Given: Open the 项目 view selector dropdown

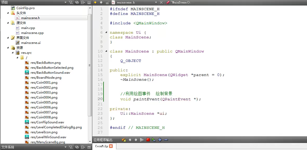Looking at the screenshot, I should (65, 3).
